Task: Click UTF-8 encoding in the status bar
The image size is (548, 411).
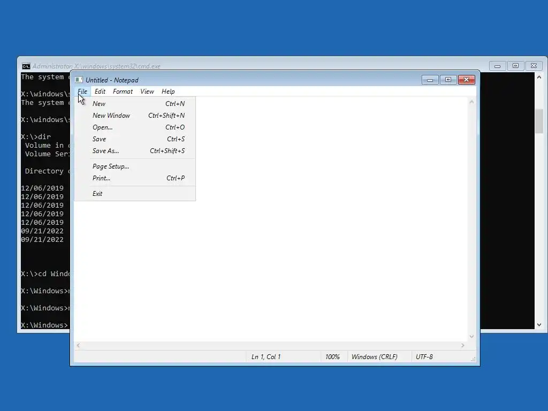Action: pos(424,357)
